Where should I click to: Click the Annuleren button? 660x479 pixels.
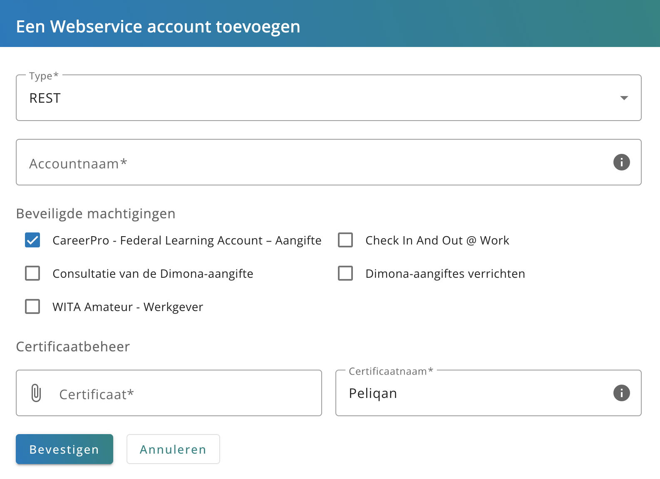coord(173,449)
